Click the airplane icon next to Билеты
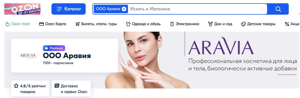The width and height of the screenshot is (300, 98). click(x=77, y=24)
